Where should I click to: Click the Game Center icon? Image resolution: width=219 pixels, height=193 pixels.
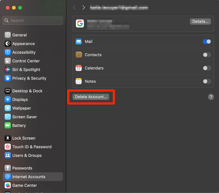(x=8, y=185)
